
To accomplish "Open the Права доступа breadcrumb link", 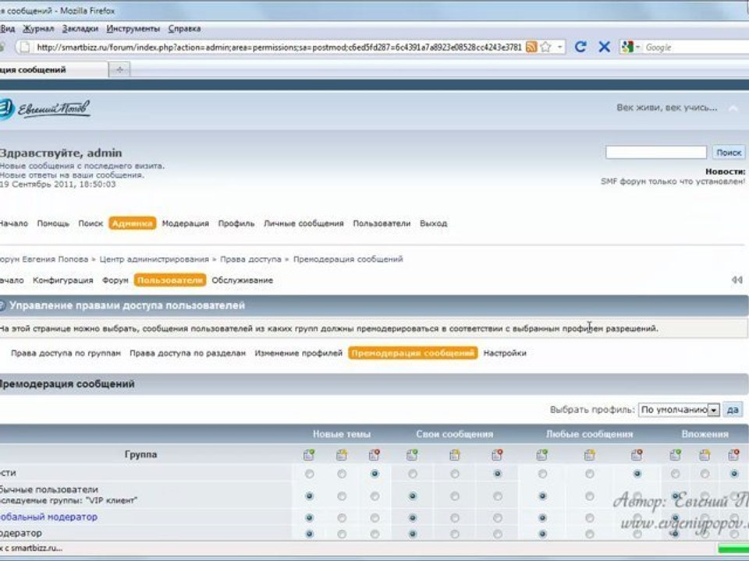I will point(250,259).
